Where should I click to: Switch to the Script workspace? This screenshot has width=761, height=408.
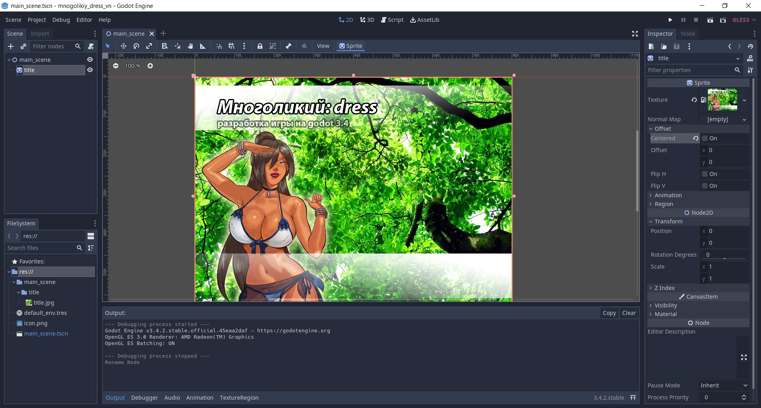tap(392, 20)
